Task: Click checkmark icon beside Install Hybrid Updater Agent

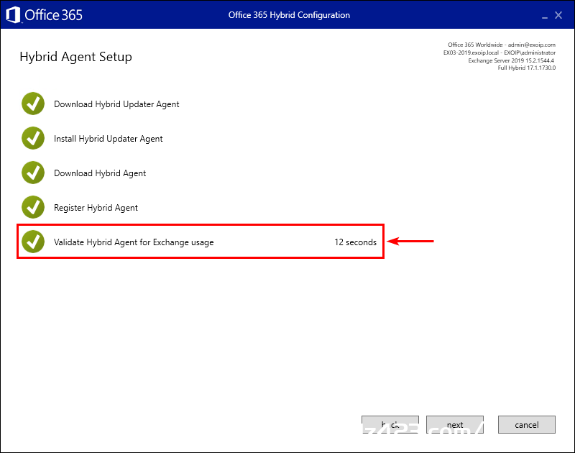Action: tap(33, 138)
